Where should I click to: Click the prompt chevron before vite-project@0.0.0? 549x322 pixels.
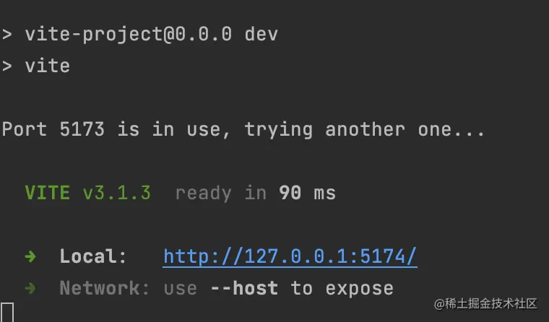7,35
